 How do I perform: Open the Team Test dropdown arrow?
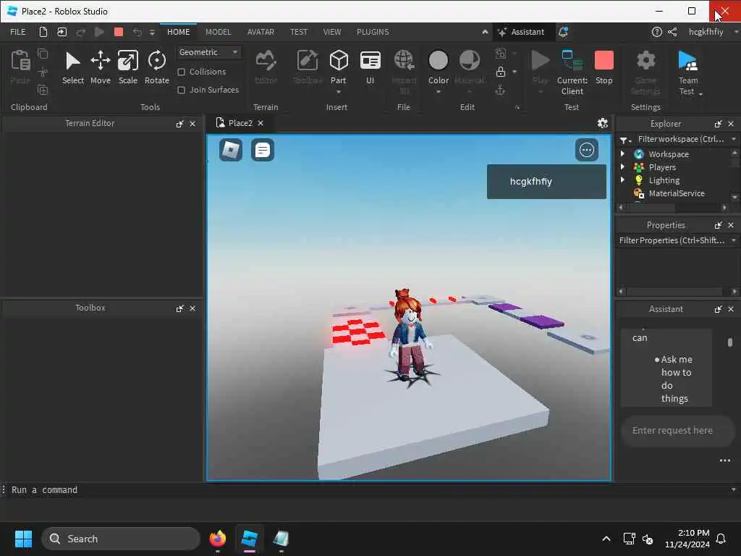(700, 93)
